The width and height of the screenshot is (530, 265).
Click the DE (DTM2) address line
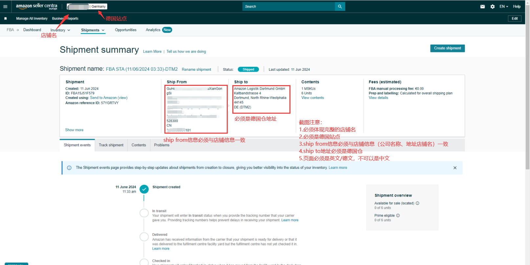pyautogui.click(x=243, y=107)
